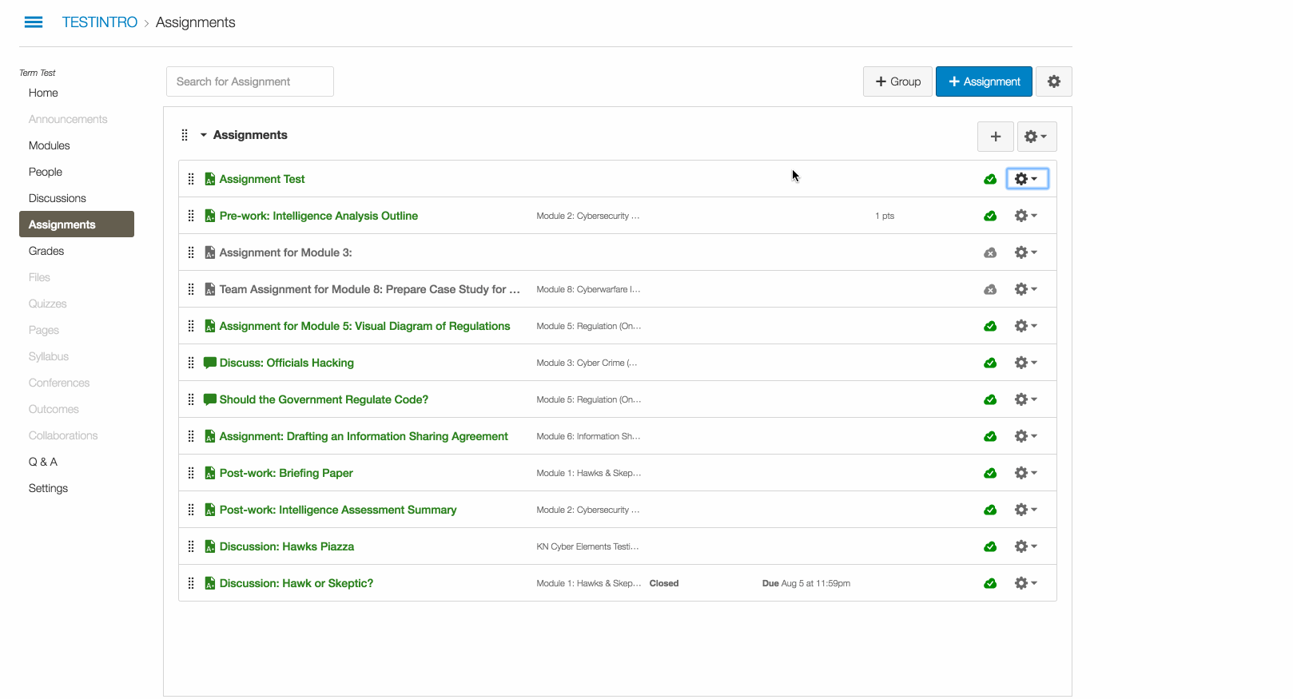Click the discussion icon for Discuss: Officials Hacking
This screenshot has height=699, width=1293.
click(210, 363)
